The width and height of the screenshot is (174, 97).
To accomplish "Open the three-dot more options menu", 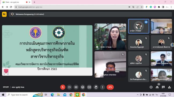I will tap(103, 87).
